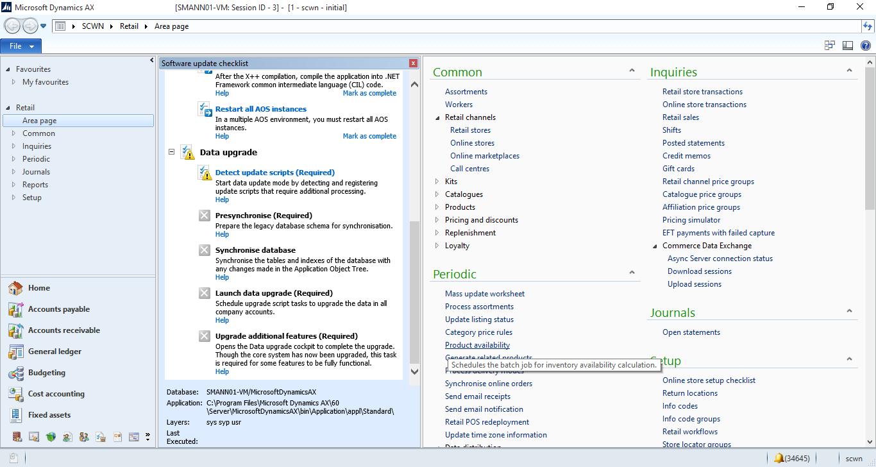Collapse the Journals section in the area page
This screenshot has height=467, width=876.
pyautogui.click(x=849, y=311)
